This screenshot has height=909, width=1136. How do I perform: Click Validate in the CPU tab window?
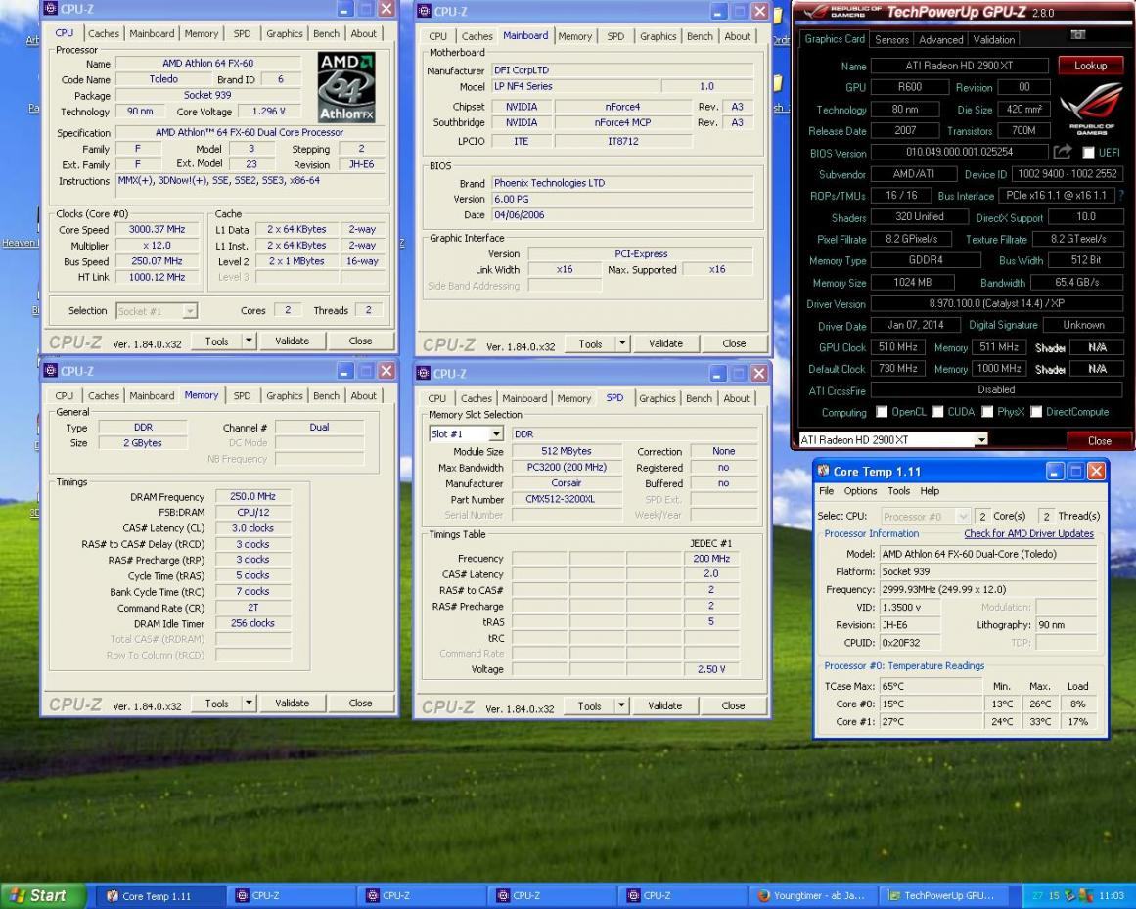292,341
